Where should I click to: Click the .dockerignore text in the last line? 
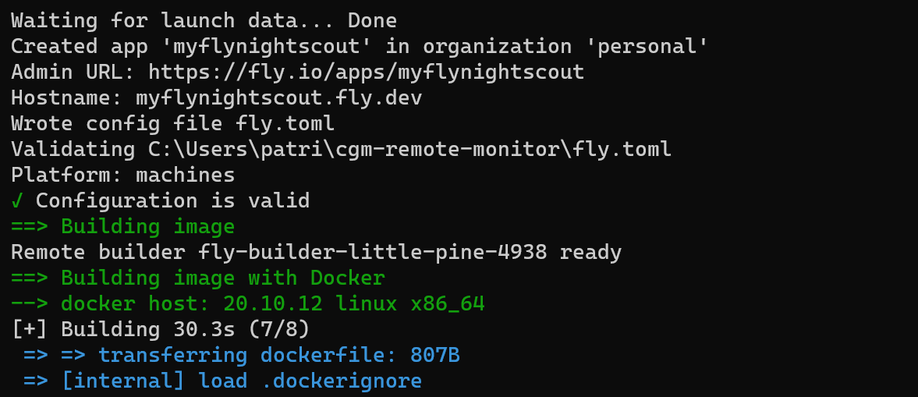click(x=342, y=381)
